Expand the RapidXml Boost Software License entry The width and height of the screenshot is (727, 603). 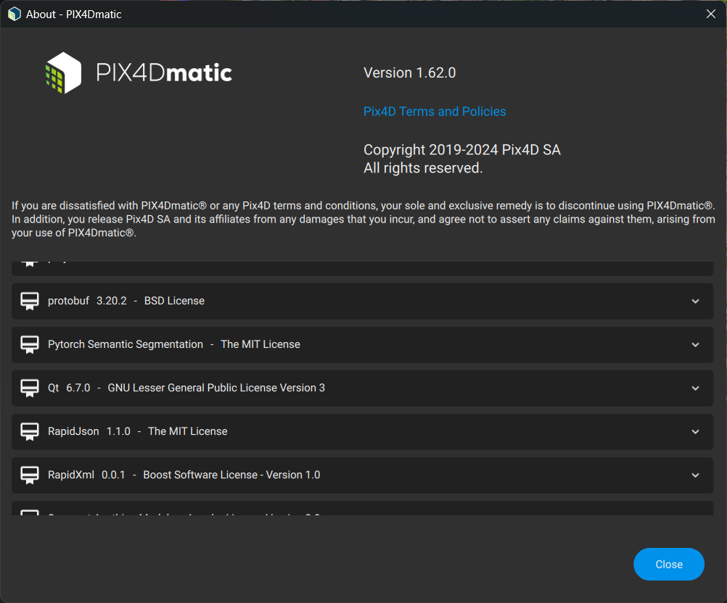pyautogui.click(x=694, y=475)
